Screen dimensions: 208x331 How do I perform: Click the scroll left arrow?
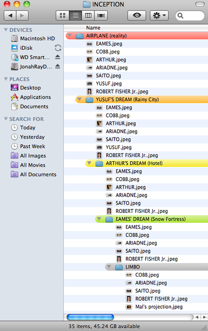(197, 317)
